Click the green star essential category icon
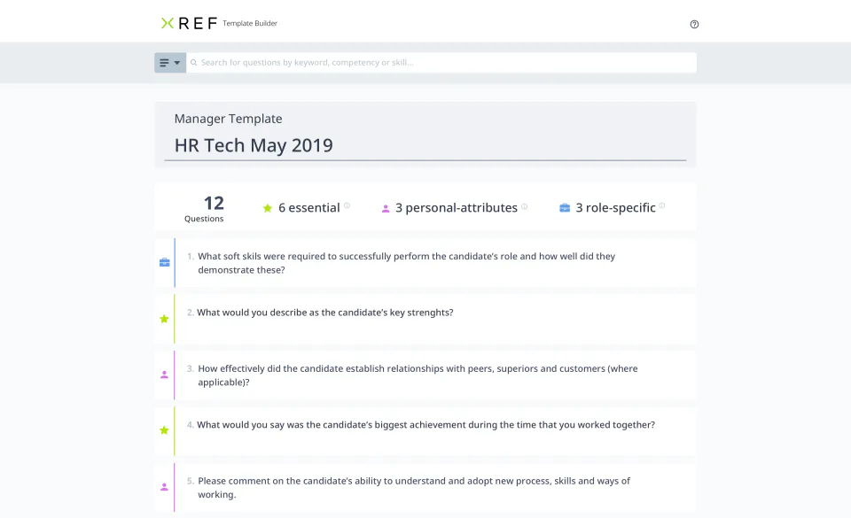 coord(268,207)
